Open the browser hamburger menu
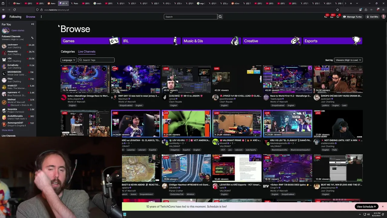This screenshot has height=218, width=387. click(x=383, y=10)
